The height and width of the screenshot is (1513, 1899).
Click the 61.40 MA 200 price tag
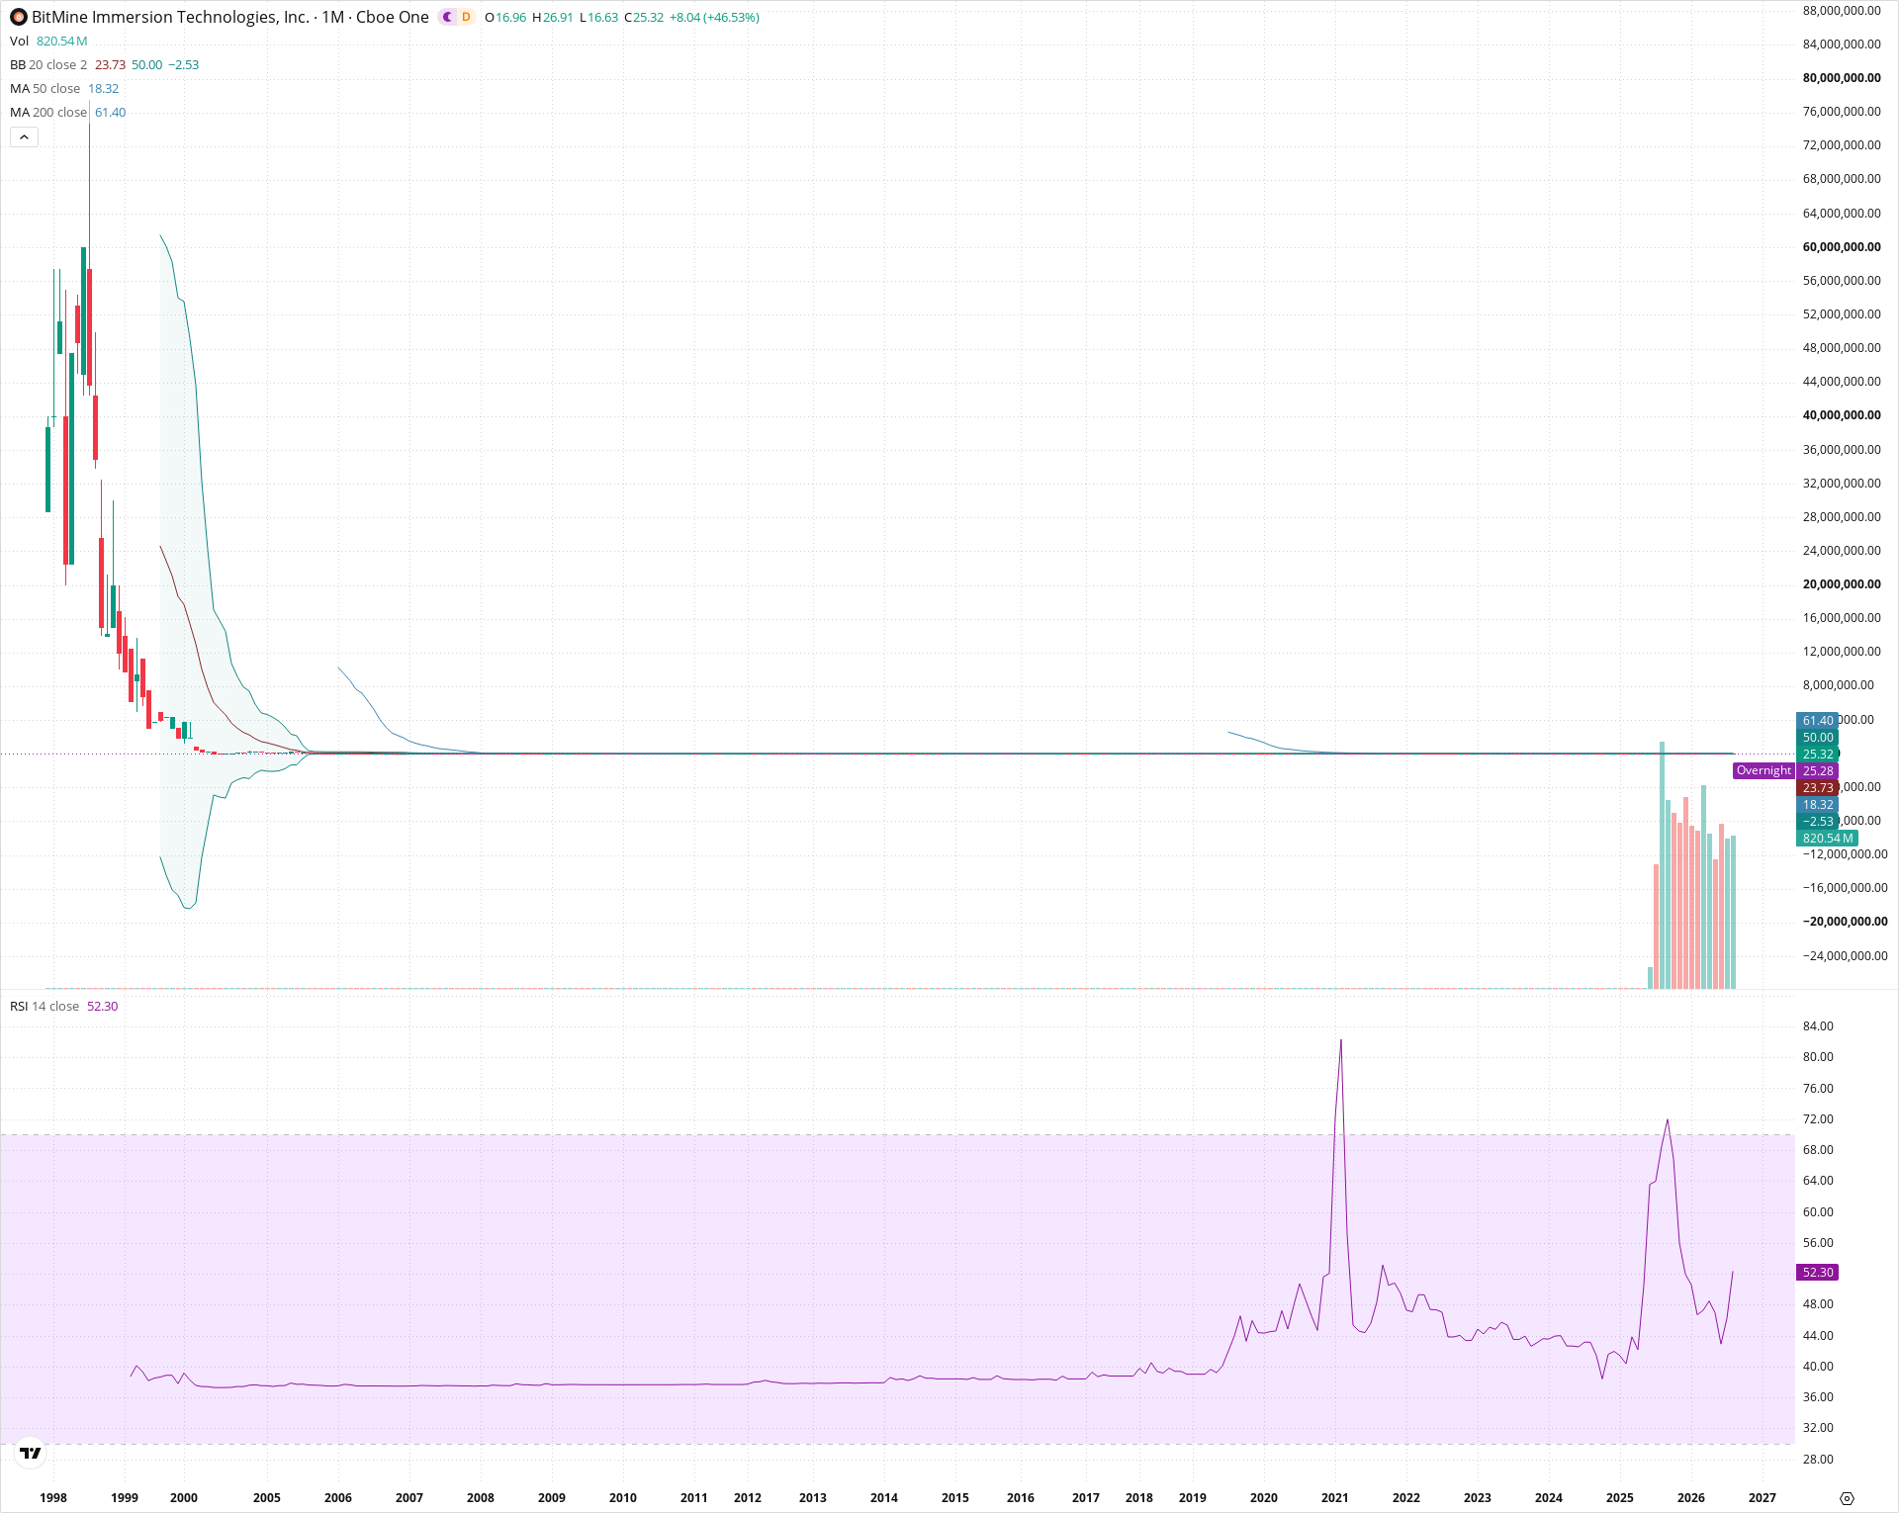coord(1817,720)
